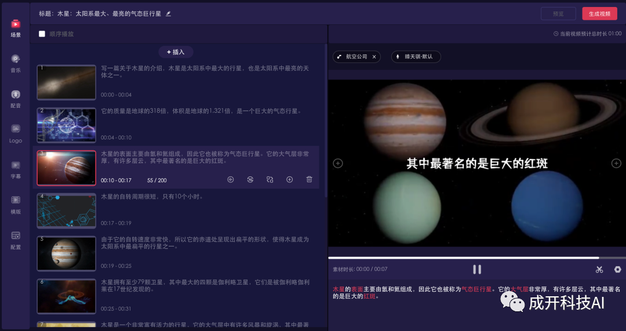Open the 字幕 subtitles panel
Image resolution: width=626 pixels, height=331 pixels.
16,170
